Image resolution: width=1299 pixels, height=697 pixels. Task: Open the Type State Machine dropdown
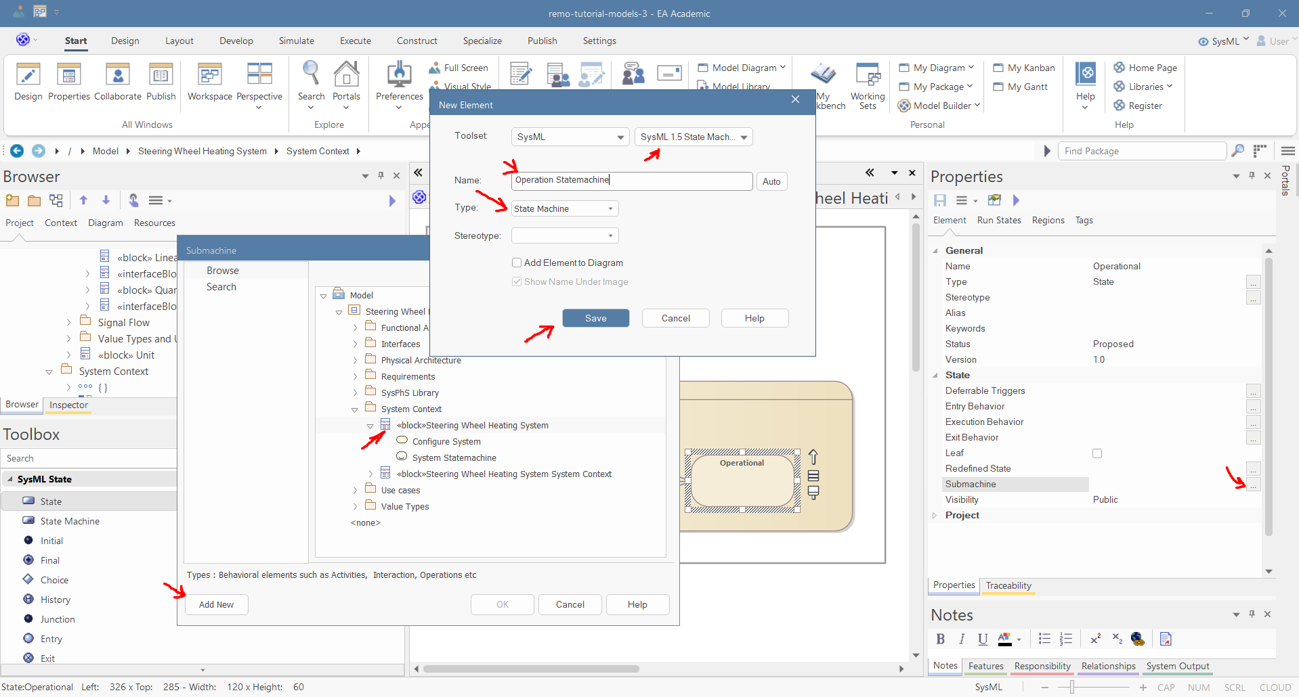point(564,208)
